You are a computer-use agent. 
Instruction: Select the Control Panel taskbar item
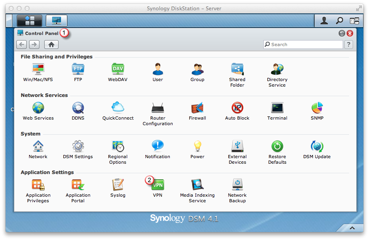(x=57, y=20)
